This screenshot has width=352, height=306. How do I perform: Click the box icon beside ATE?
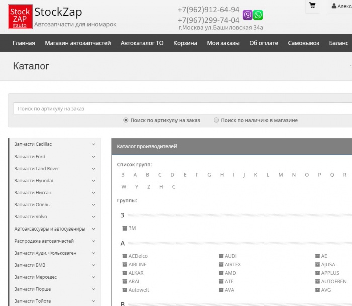pos(221,281)
